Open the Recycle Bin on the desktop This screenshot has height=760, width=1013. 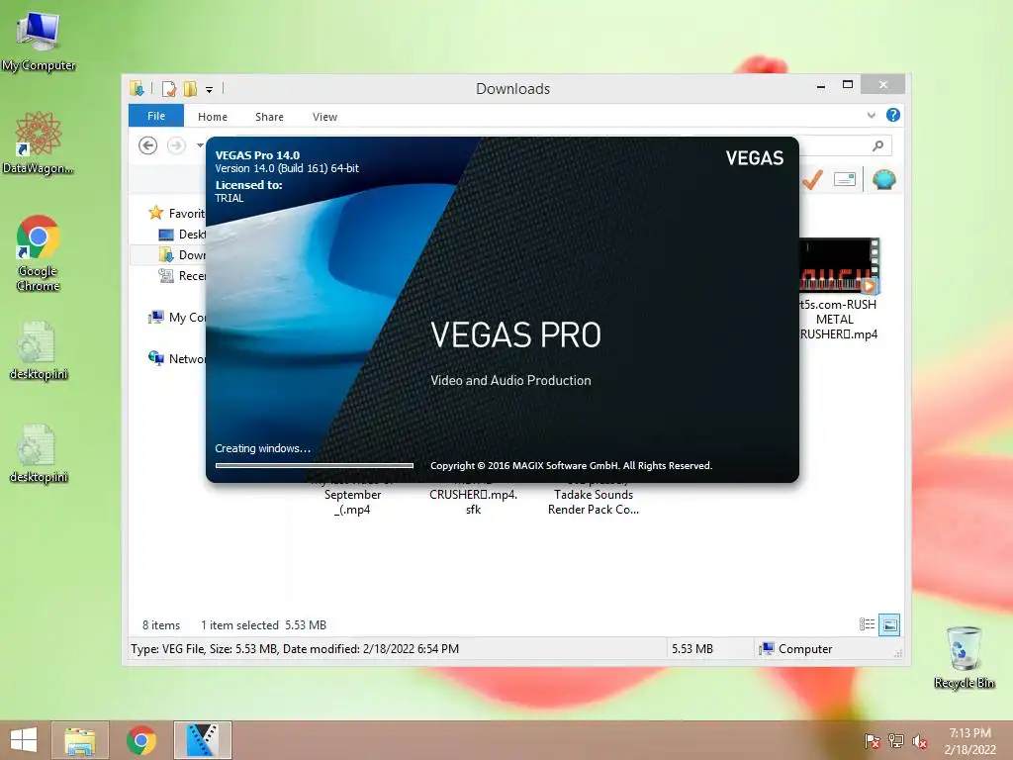(964, 657)
